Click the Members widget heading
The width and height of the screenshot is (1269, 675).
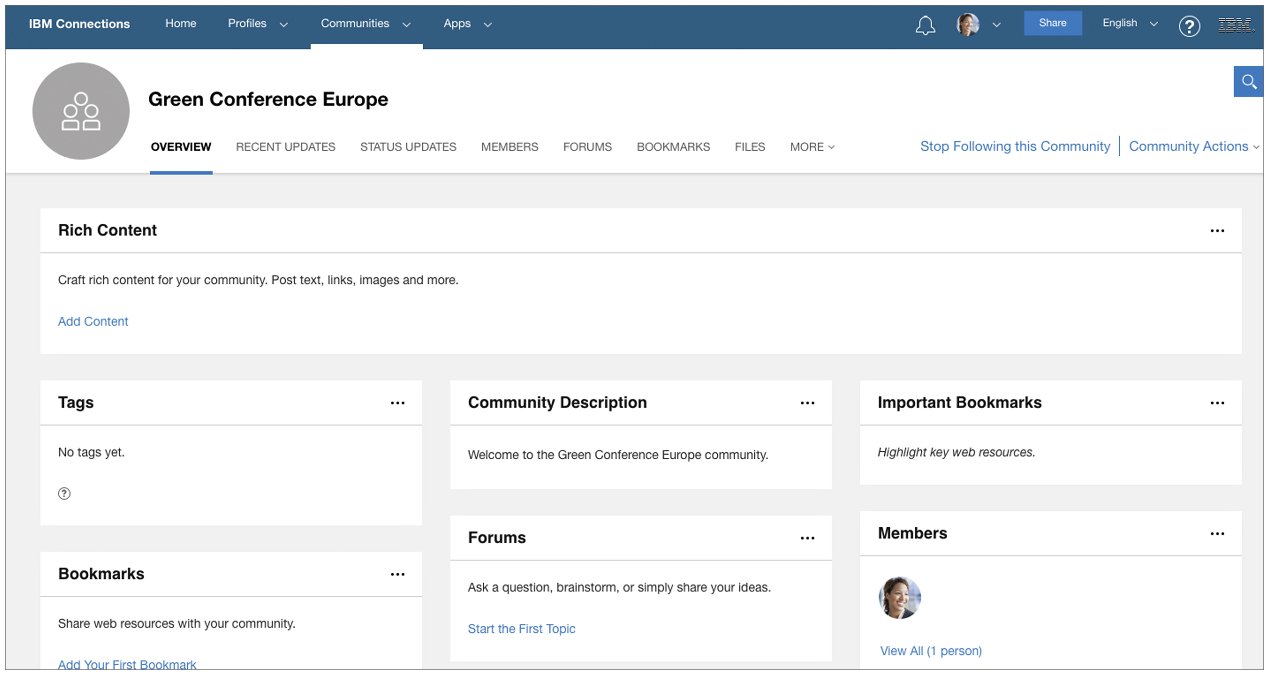912,533
